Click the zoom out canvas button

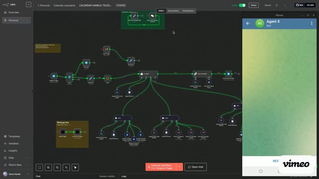pos(57,168)
